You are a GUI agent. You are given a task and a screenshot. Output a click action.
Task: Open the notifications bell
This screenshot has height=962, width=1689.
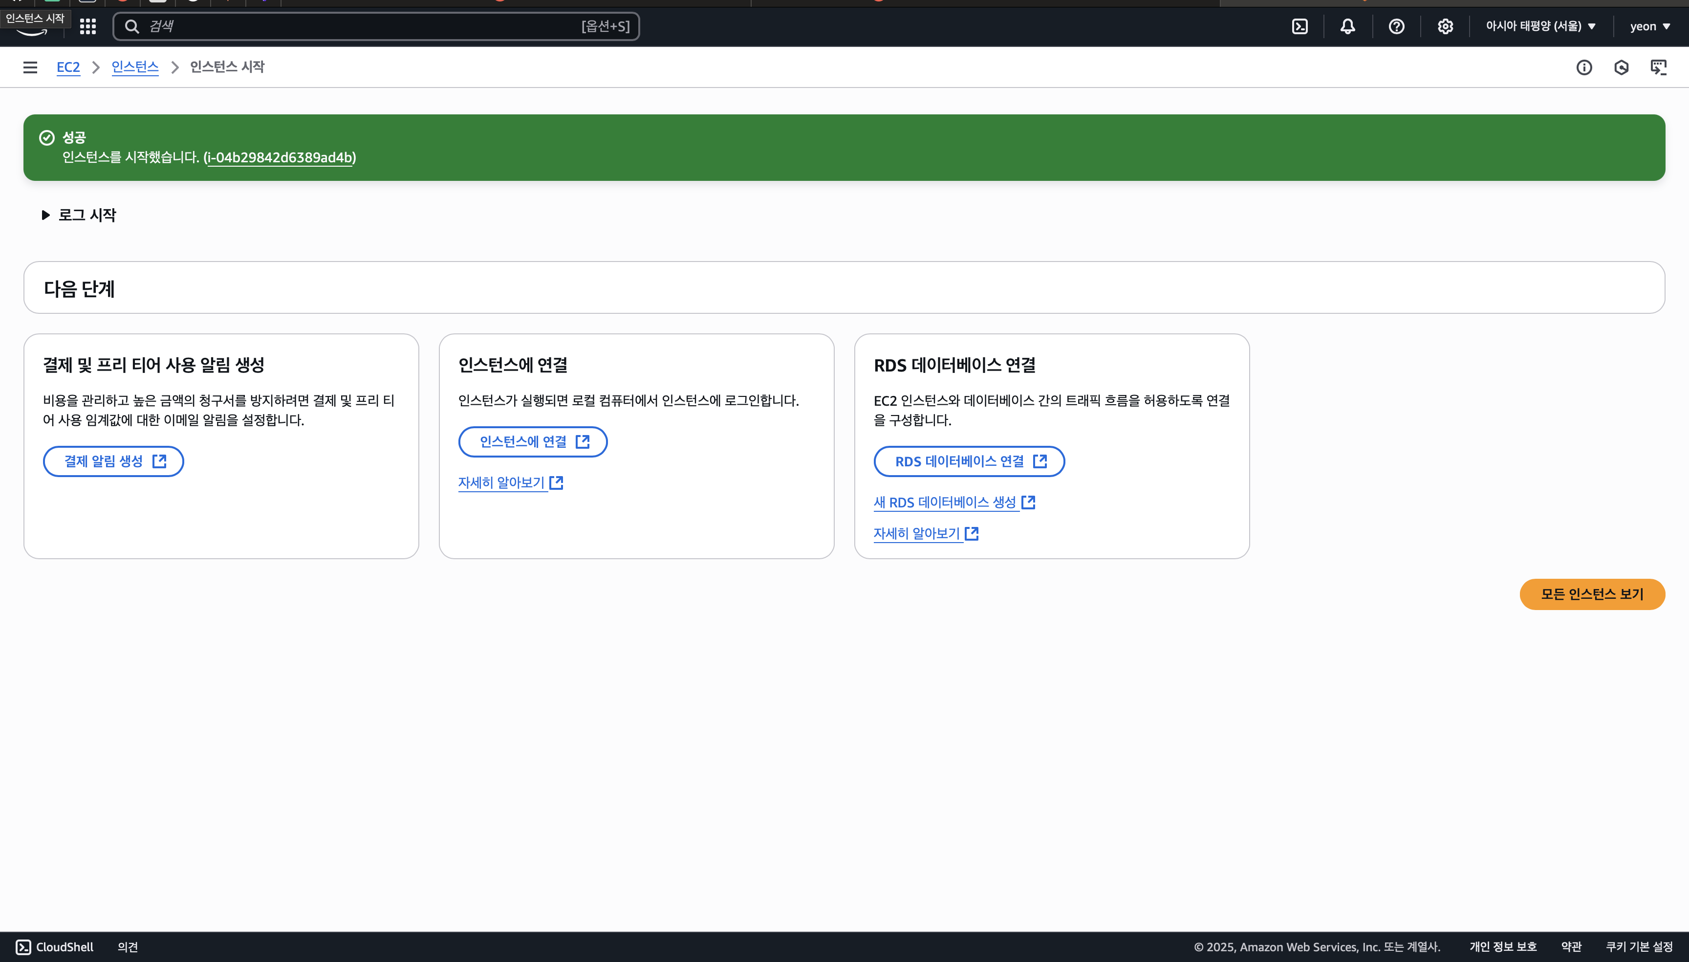point(1347,26)
